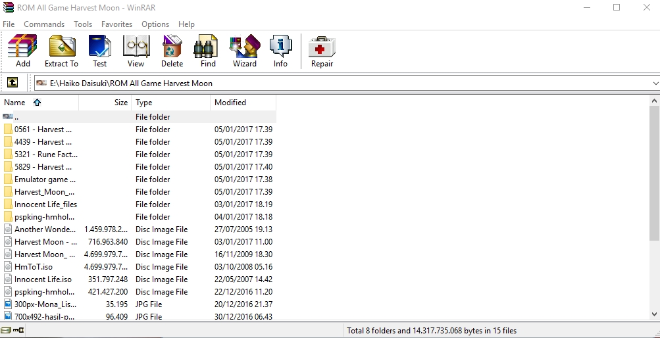Sort list by Name column
This screenshot has width=660, height=338.
(40, 102)
